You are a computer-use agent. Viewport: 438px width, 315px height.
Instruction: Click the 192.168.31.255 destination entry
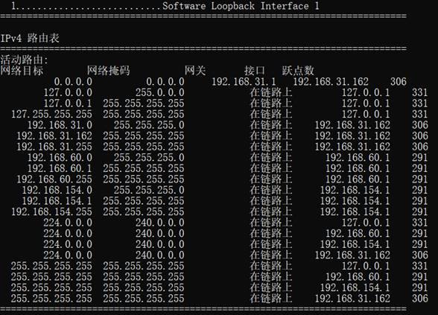[54, 147]
